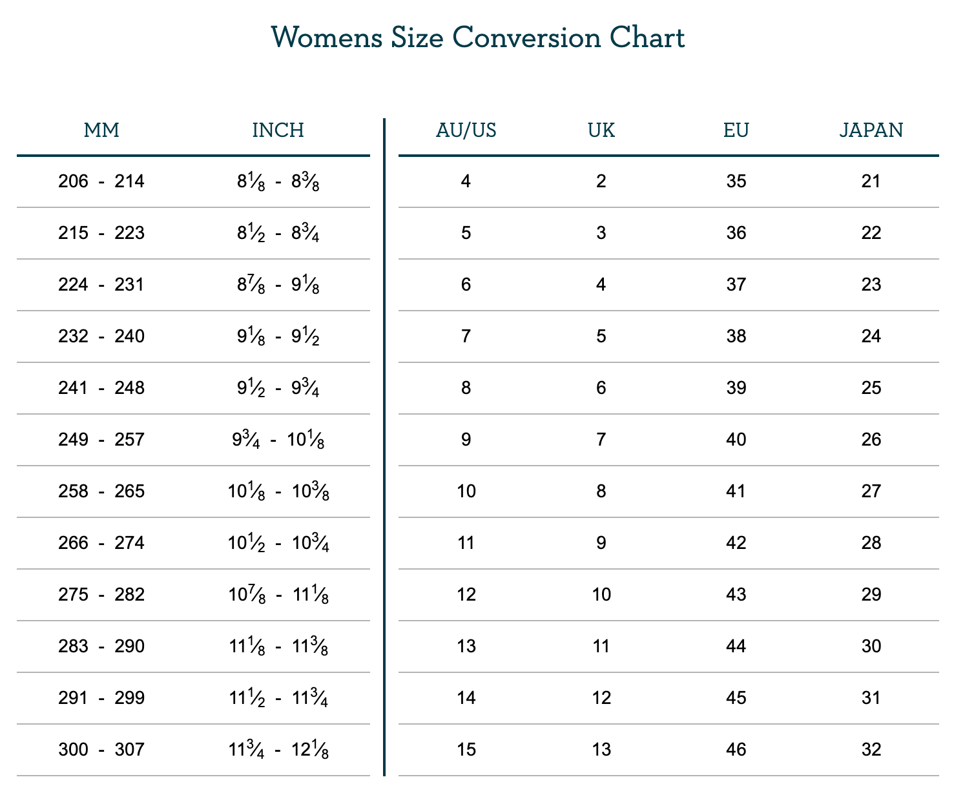
Task: Click the MM column header
Action: point(101,130)
